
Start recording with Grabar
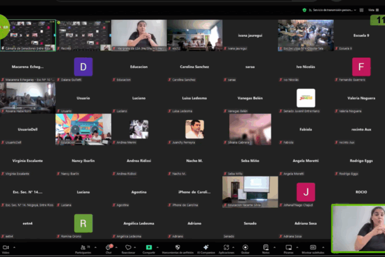245,248
